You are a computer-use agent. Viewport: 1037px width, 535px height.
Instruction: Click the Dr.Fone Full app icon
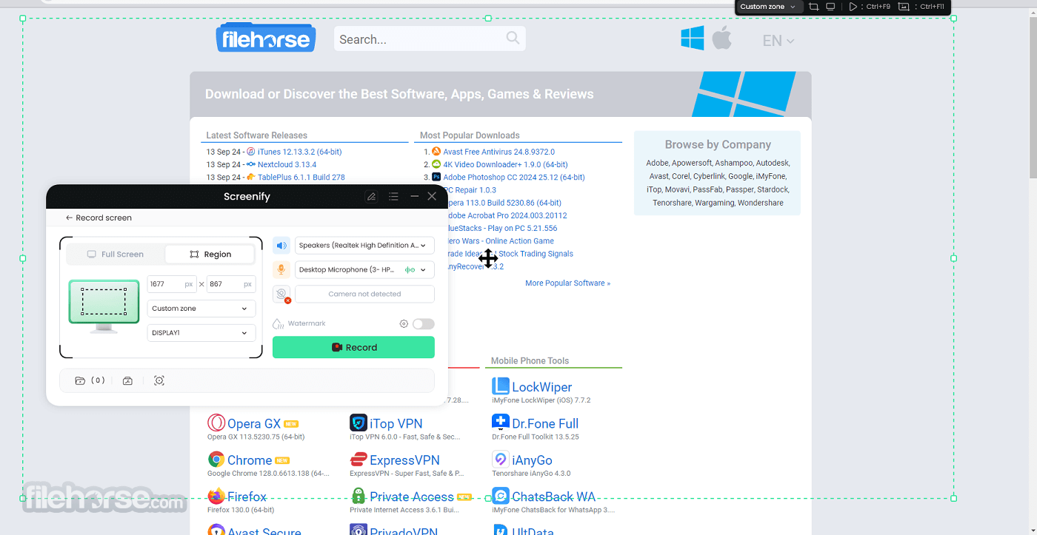[x=501, y=423]
